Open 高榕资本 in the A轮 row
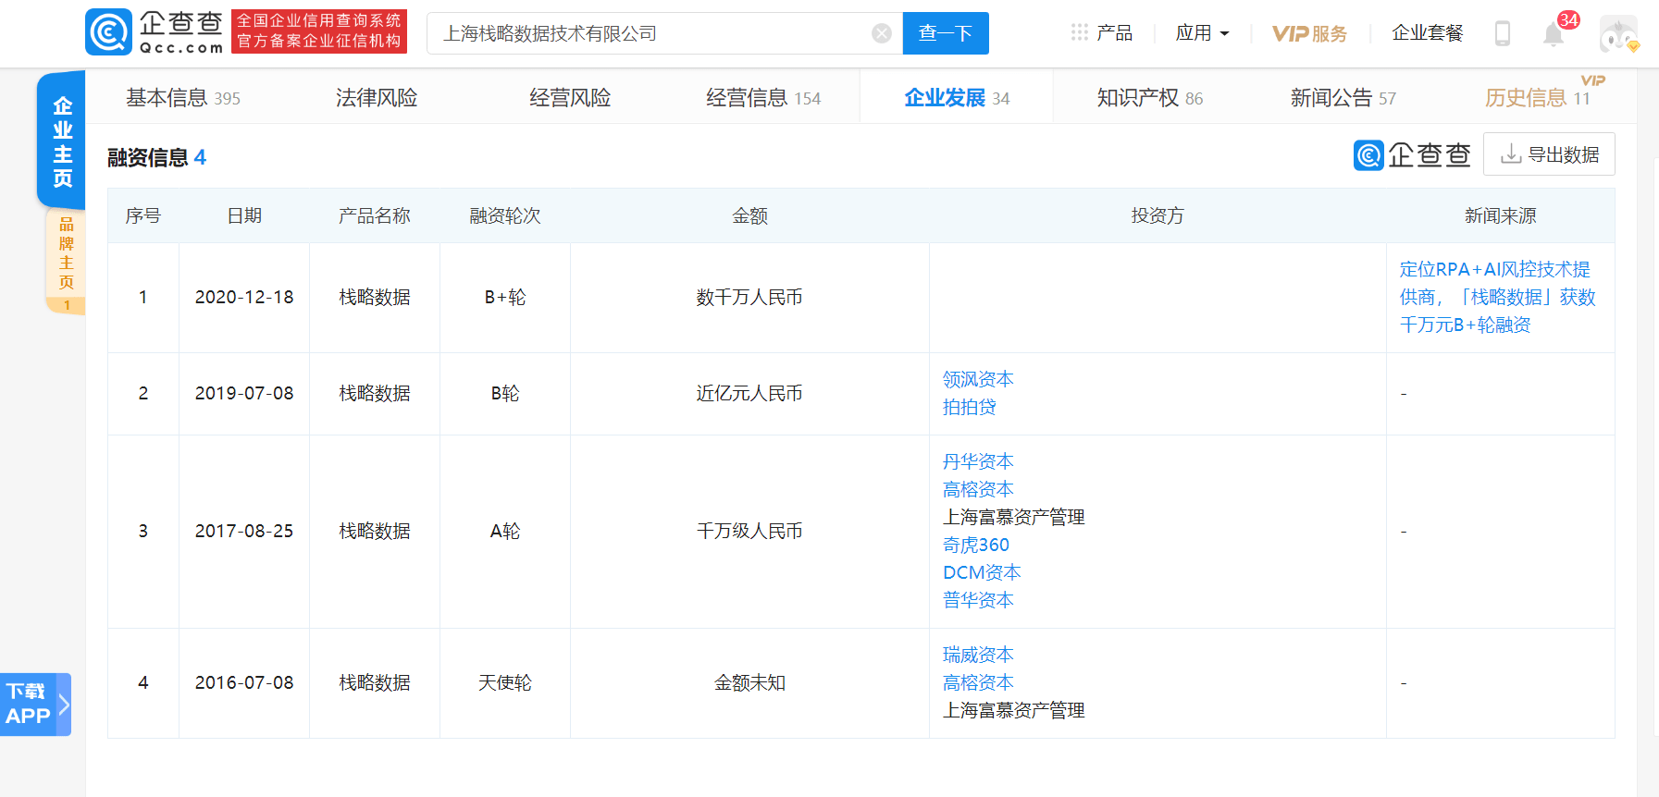Screen dimensions: 1659x797 [978, 489]
